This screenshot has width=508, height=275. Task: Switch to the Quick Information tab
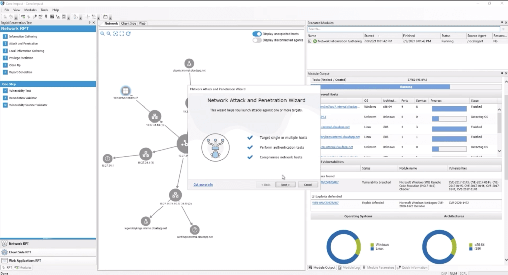coord(412,267)
